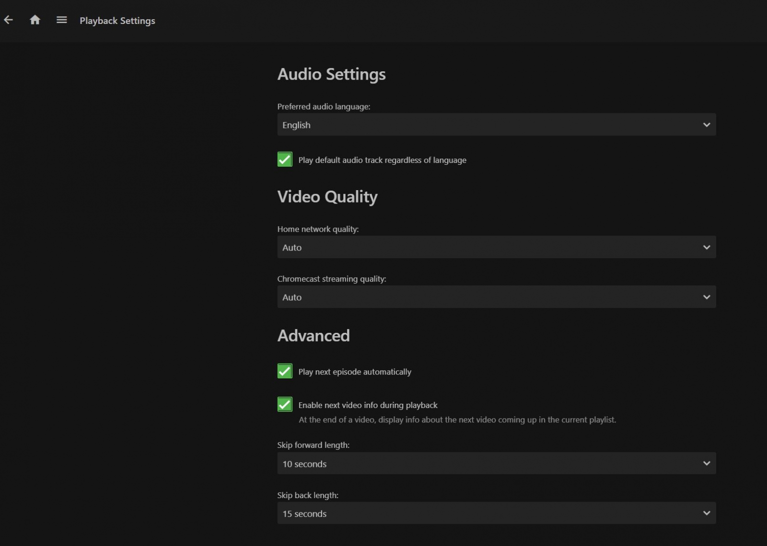The width and height of the screenshot is (767, 546).
Task: Click chevron arrow on Skip forward length
Action: pyautogui.click(x=706, y=464)
